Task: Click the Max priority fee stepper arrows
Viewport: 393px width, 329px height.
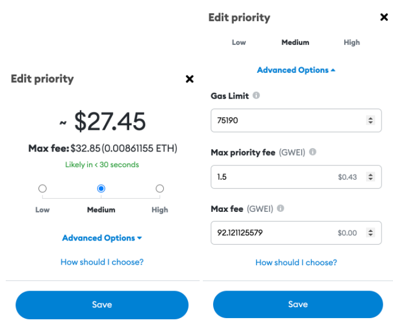Action: (371, 177)
